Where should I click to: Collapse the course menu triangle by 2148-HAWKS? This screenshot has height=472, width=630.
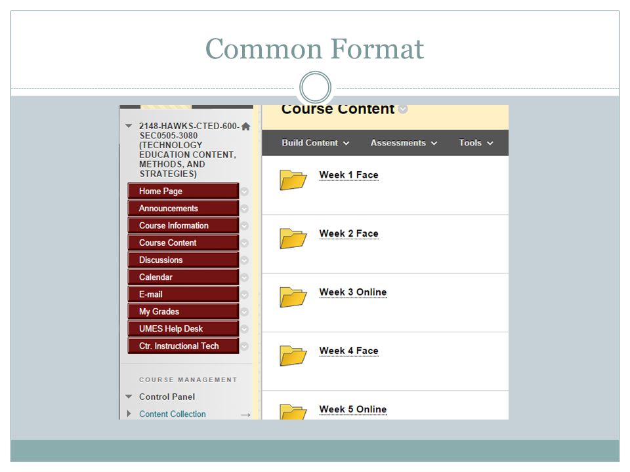[x=129, y=126]
